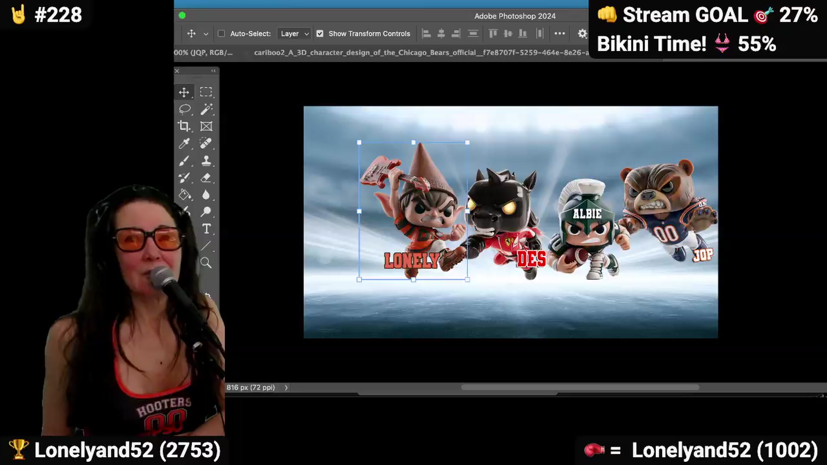
Task: Click the JOP text on the canvas
Action: (703, 255)
